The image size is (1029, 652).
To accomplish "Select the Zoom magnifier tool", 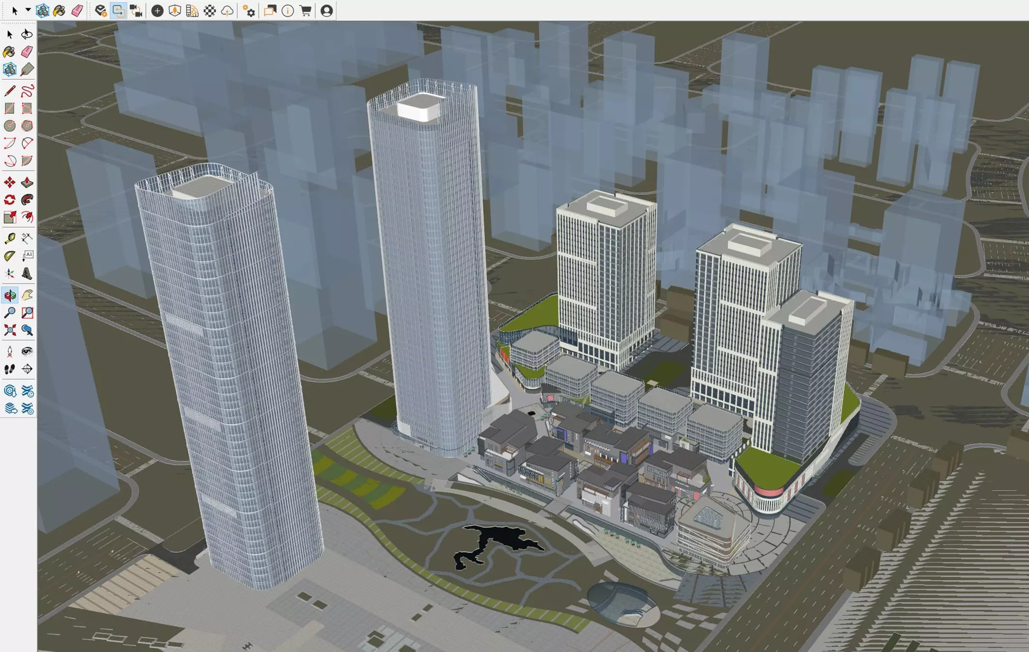I will click(10, 312).
